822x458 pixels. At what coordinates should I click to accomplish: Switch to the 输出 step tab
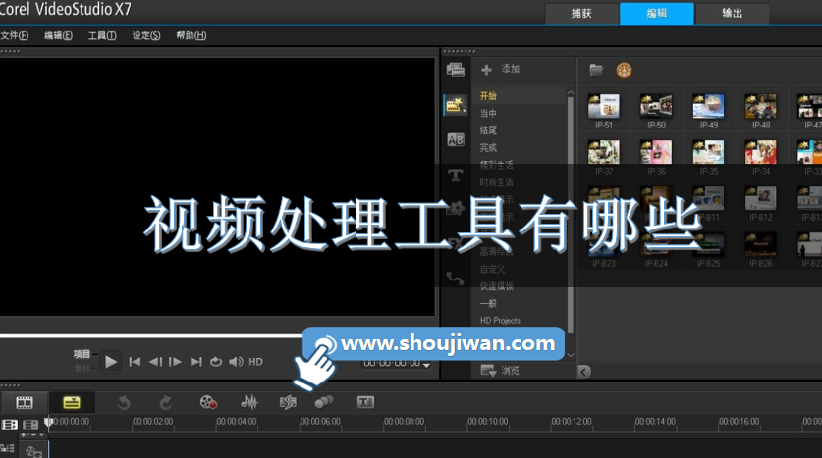tap(732, 13)
